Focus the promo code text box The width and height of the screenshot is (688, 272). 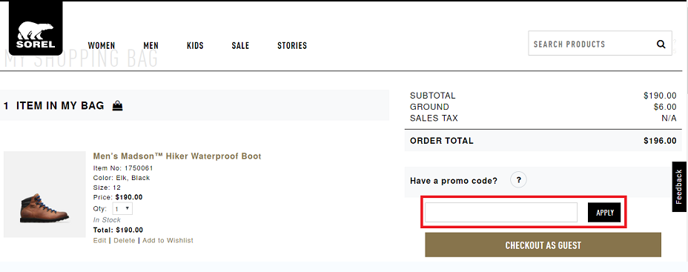pyautogui.click(x=501, y=212)
